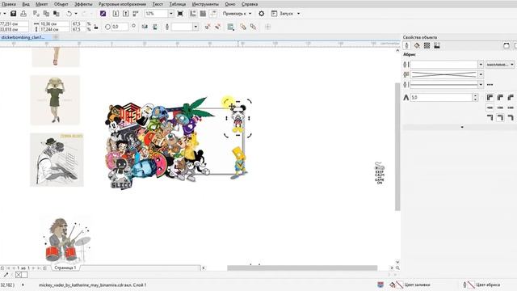This screenshot has height=291, width=517.
Task: Open the Правка menu
Action: [x=9, y=4]
